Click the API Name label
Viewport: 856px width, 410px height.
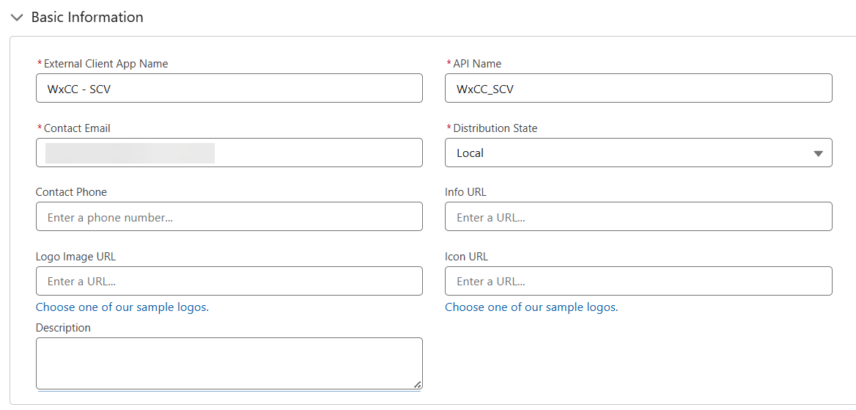pyautogui.click(x=477, y=63)
